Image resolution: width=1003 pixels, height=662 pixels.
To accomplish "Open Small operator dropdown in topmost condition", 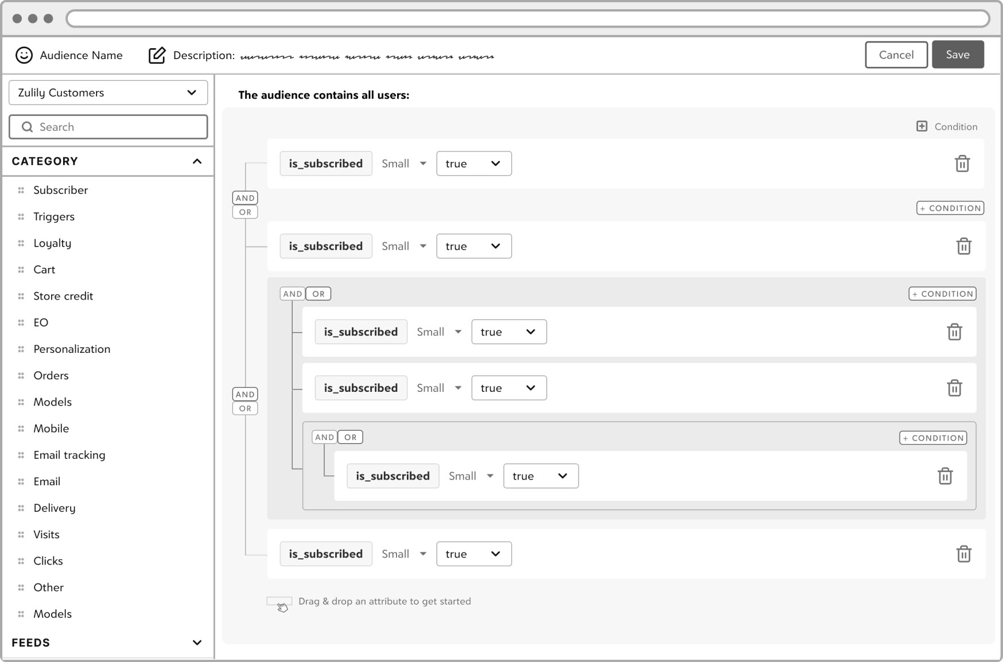I will click(404, 163).
